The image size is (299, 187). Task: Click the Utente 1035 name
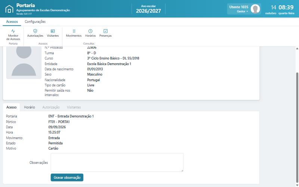point(239,7)
